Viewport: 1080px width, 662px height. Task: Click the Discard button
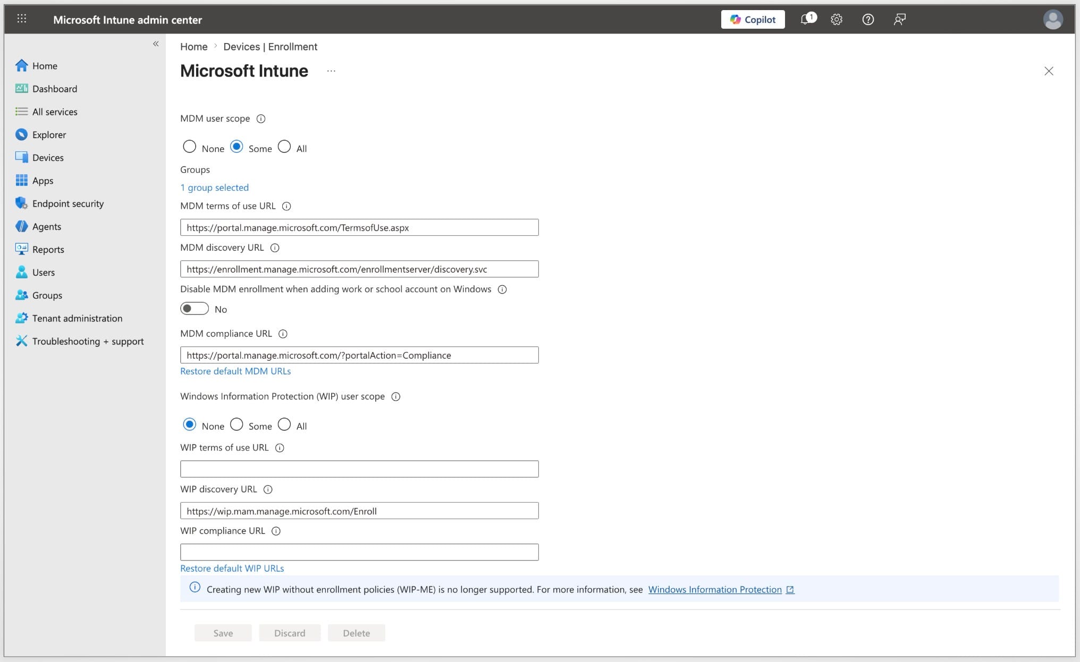point(290,633)
